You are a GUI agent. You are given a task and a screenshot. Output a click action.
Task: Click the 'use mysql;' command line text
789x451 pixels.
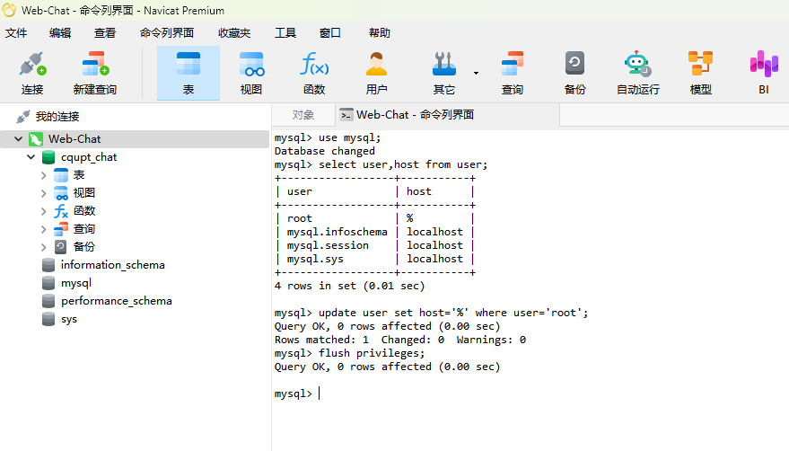[x=350, y=137]
